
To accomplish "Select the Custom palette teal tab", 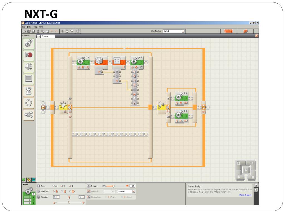I will (34, 180).
